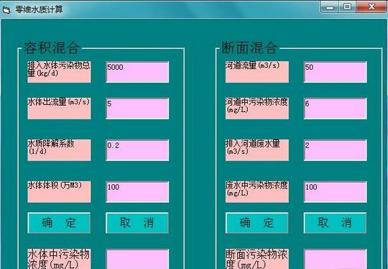Focus the 水体出流量 input showing 5
The height and width of the screenshot is (269, 388).
[x=137, y=109]
